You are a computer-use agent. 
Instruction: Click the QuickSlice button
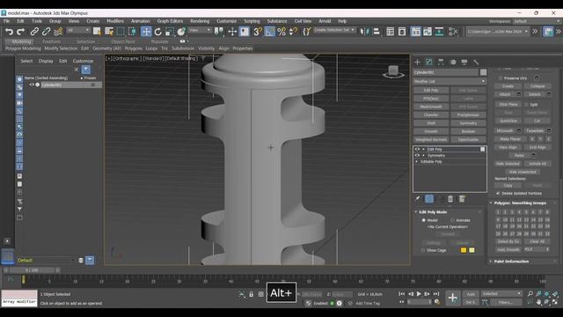pyautogui.click(x=508, y=121)
